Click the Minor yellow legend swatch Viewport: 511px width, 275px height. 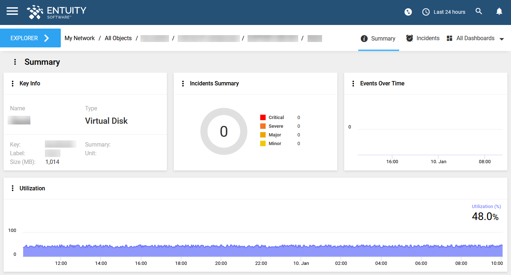pyautogui.click(x=263, y=144)
